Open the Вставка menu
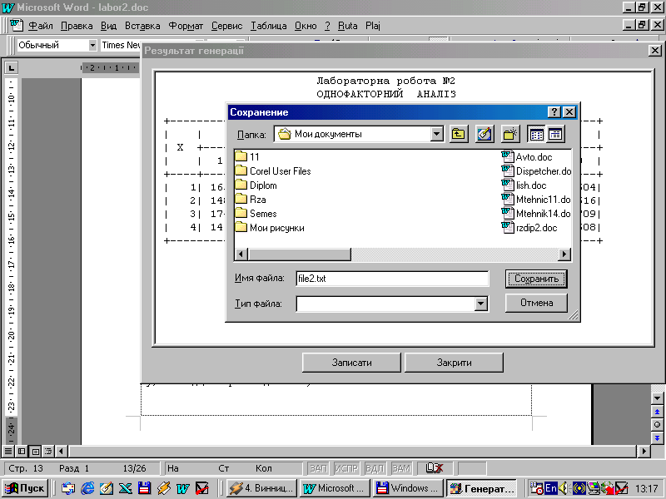Image resolution: width=666 pixels, height=499 pixels. tap(142, 26)
